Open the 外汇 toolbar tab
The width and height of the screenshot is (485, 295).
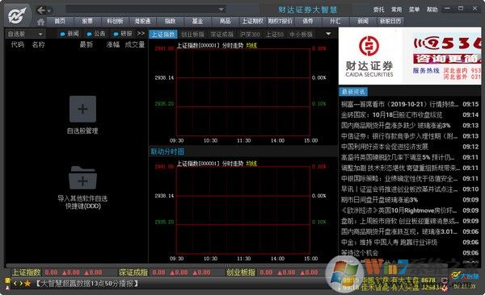335,21
